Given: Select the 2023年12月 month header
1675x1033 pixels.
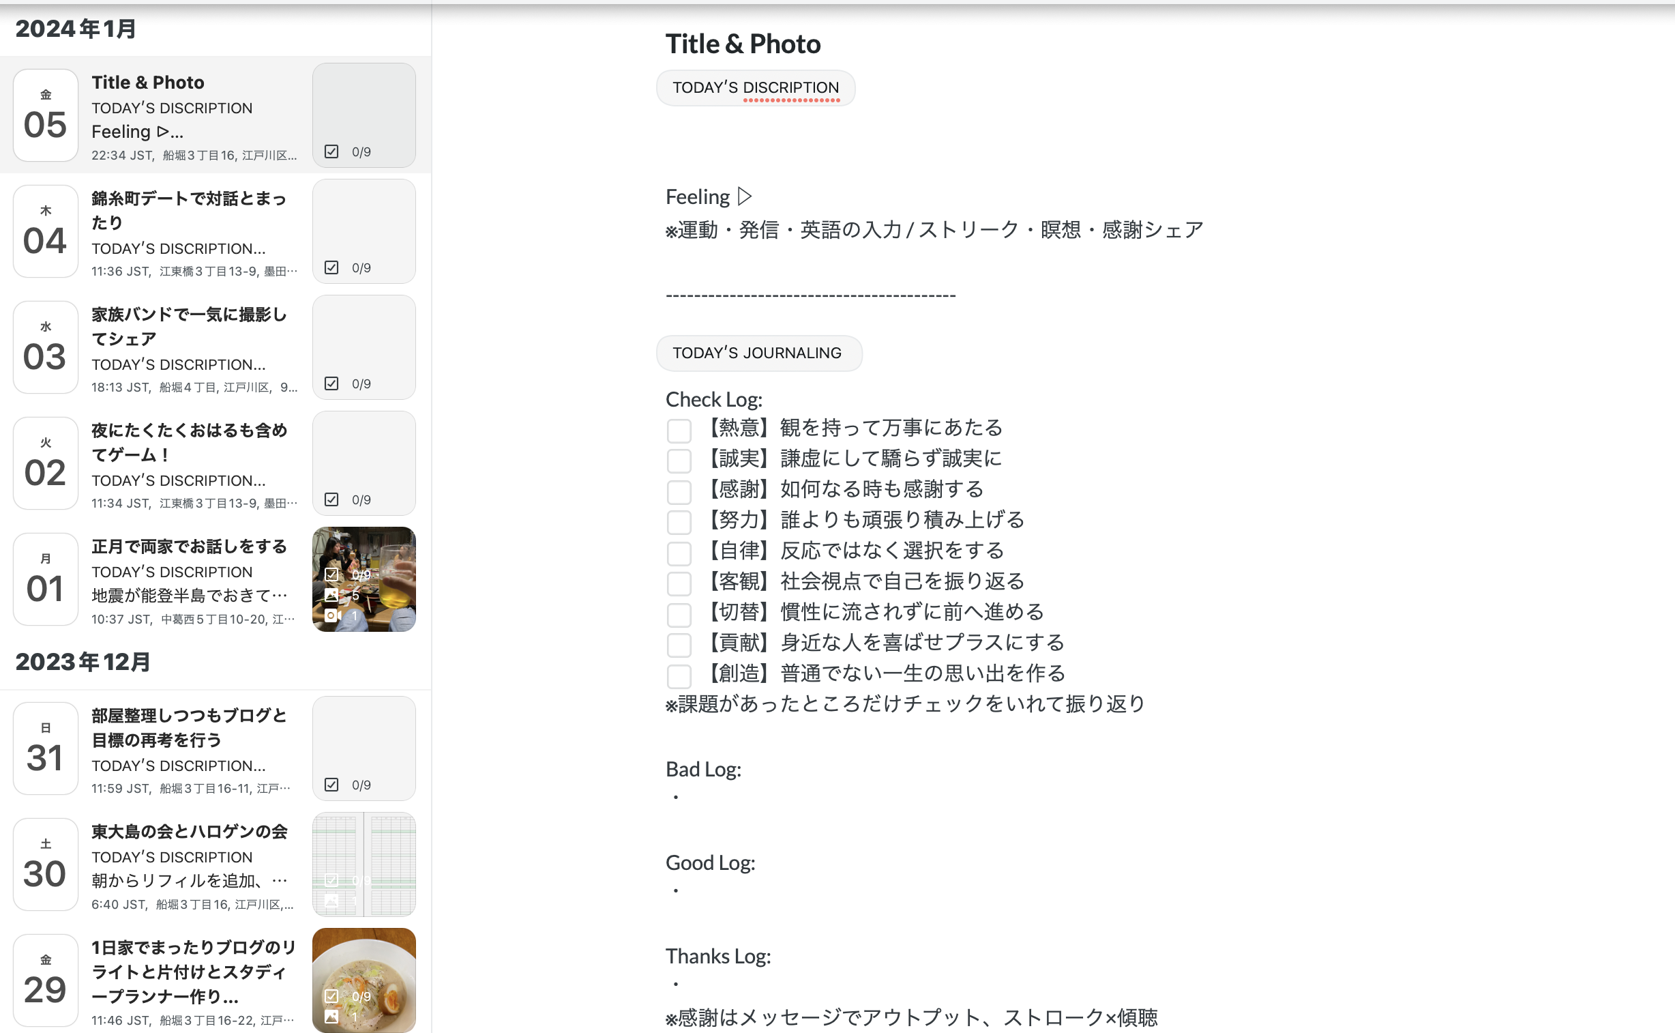Looking at the screenshot, I should click(x=83, y=662).
